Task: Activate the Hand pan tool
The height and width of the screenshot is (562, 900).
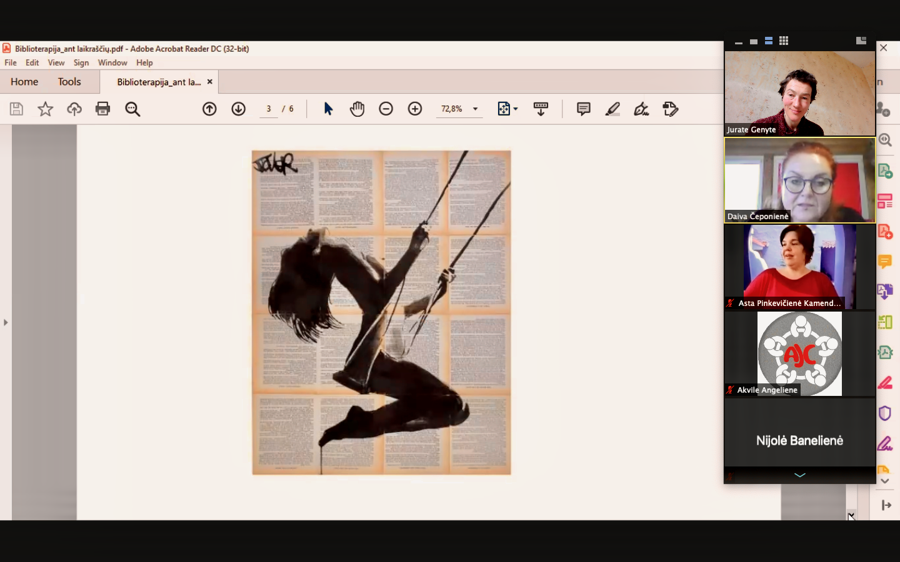Action: pos(357,109)
